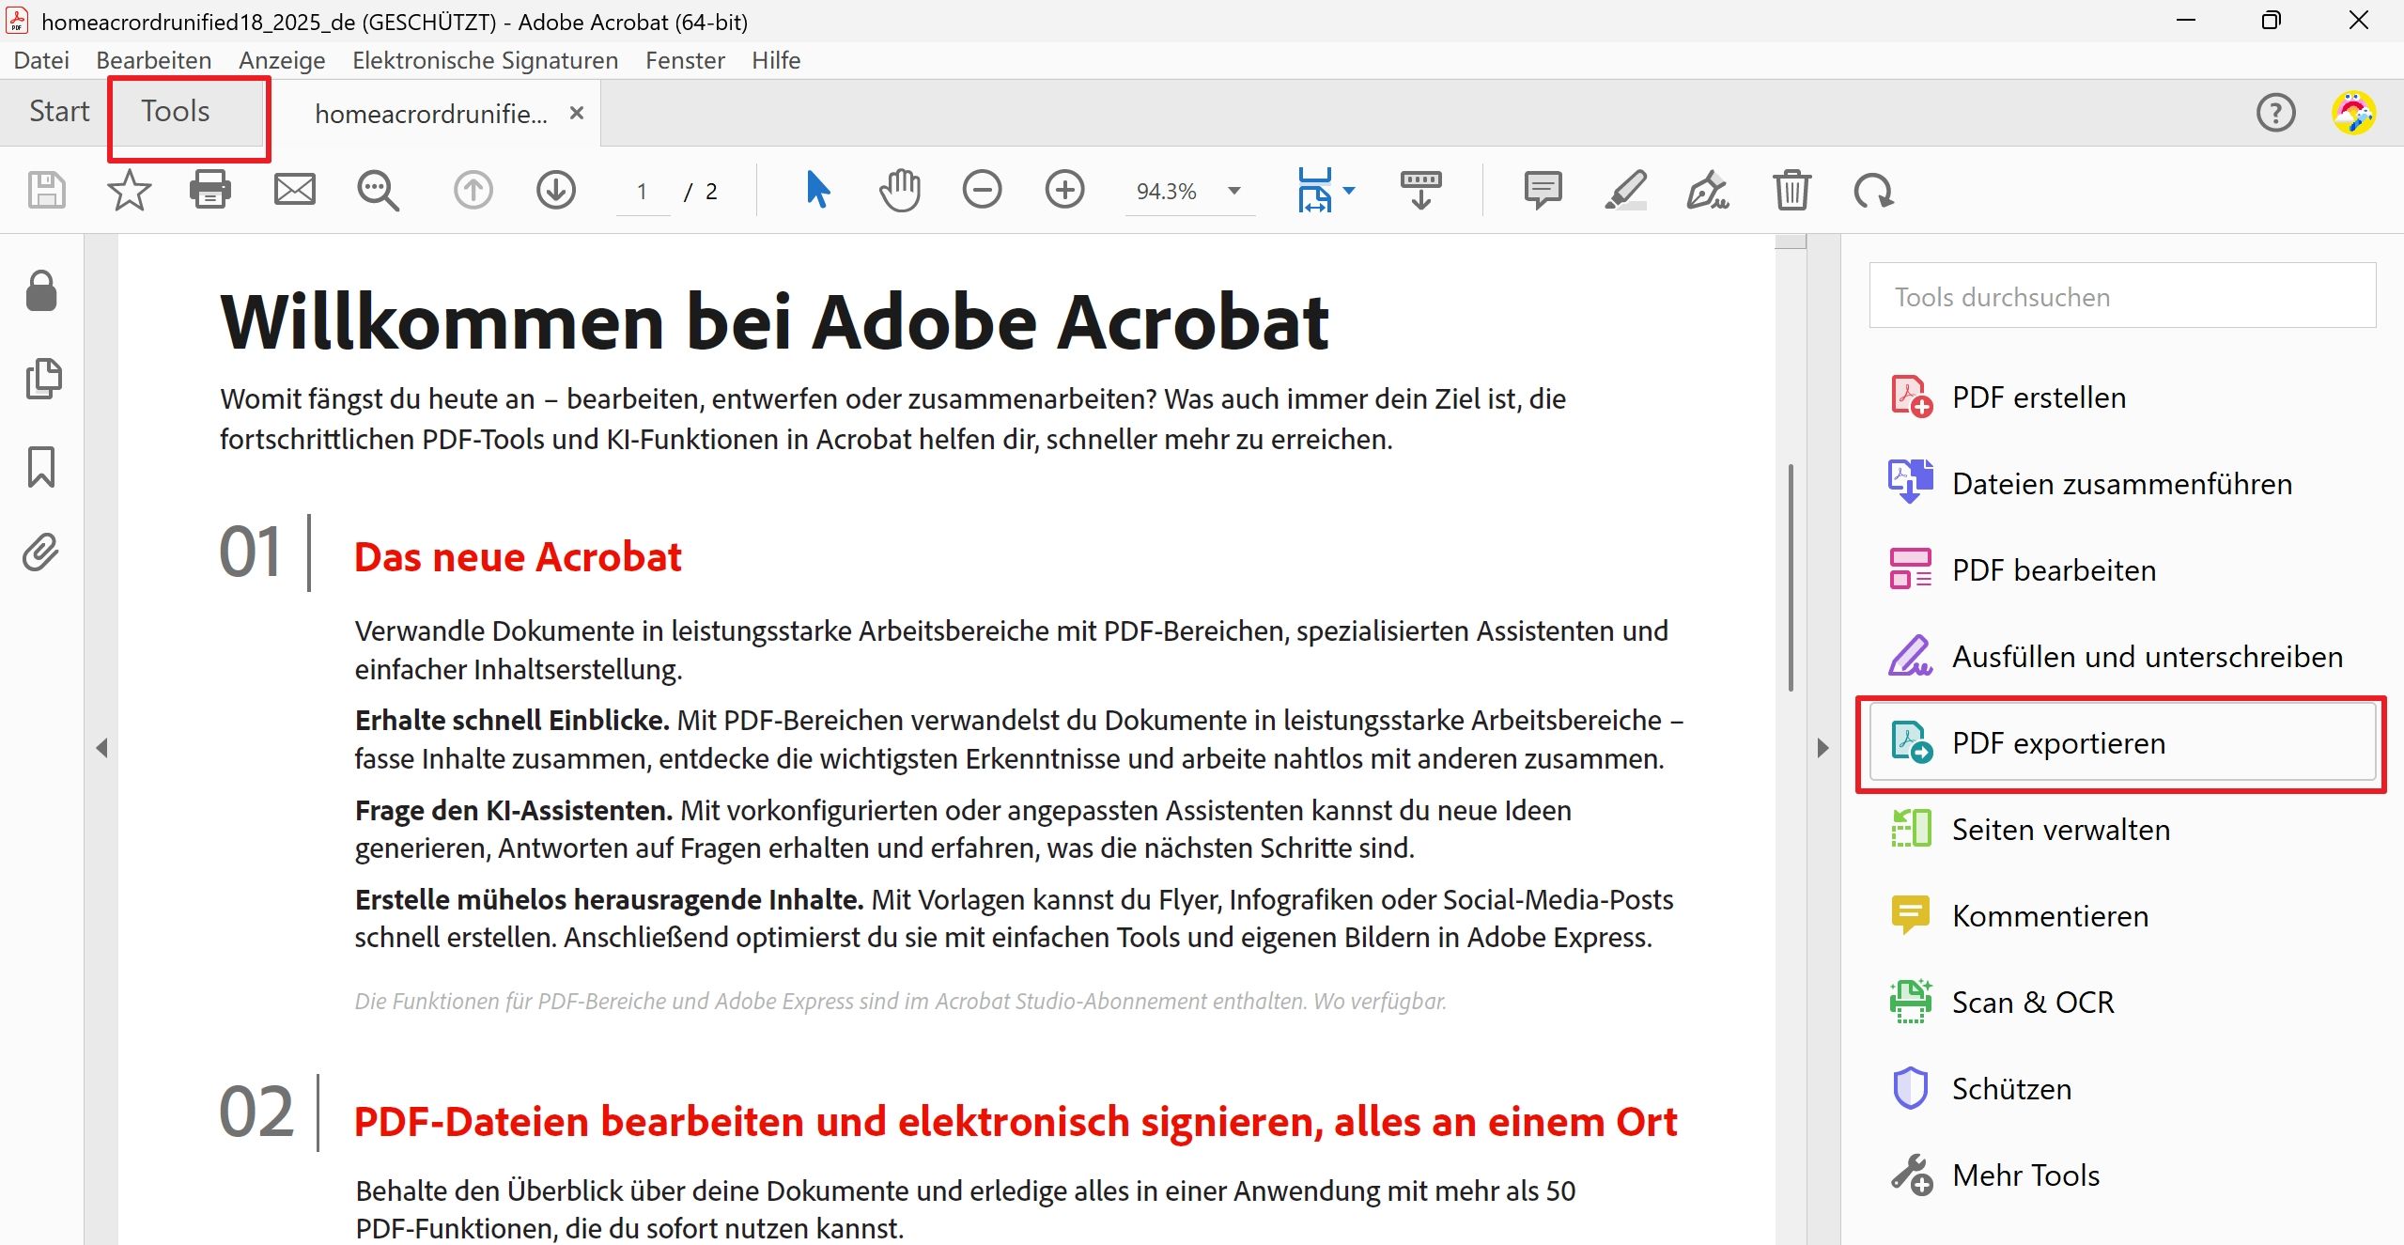This screenshot has width=2404, height=1245.
Task: Open the PDF bearbeiten tool
Action: (x=2123, y=570)
